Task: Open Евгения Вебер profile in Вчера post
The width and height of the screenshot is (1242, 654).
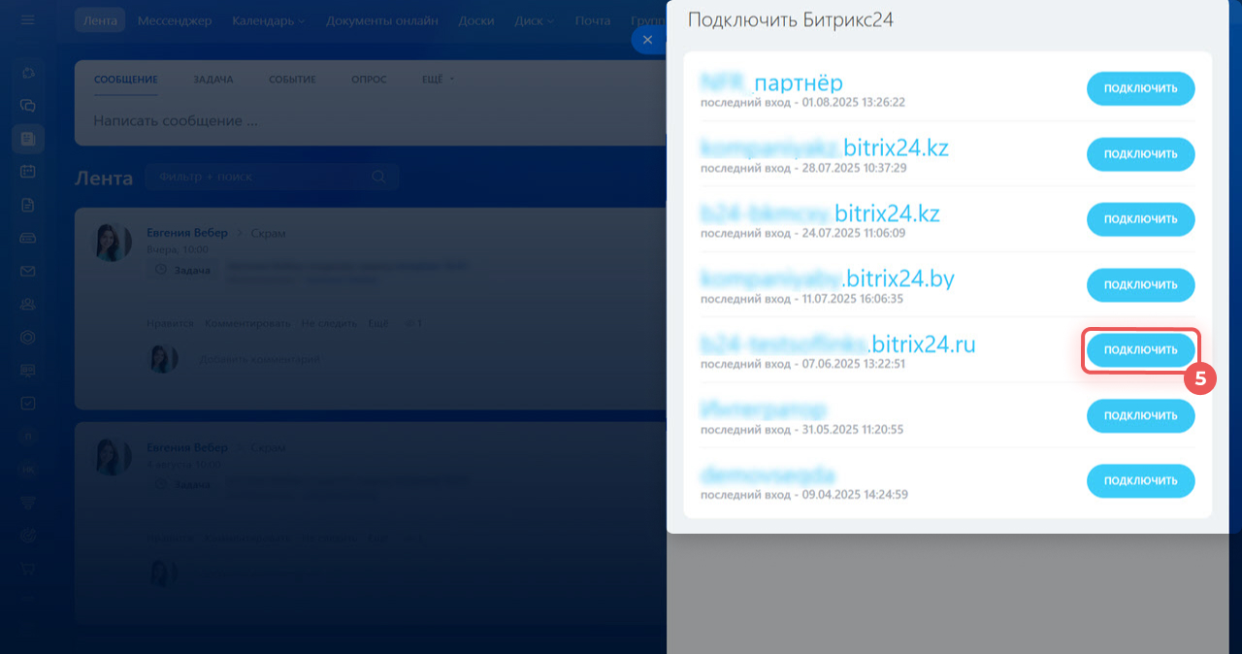Action: (187, 233)
